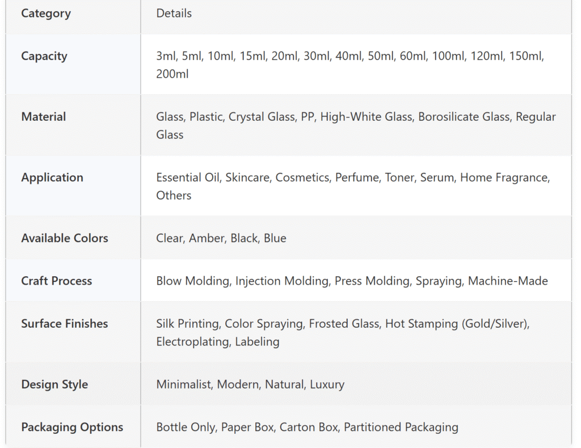Click the Electroplating, Labeling text line
The image size is (581, 448).
click(x=218, y=341)
